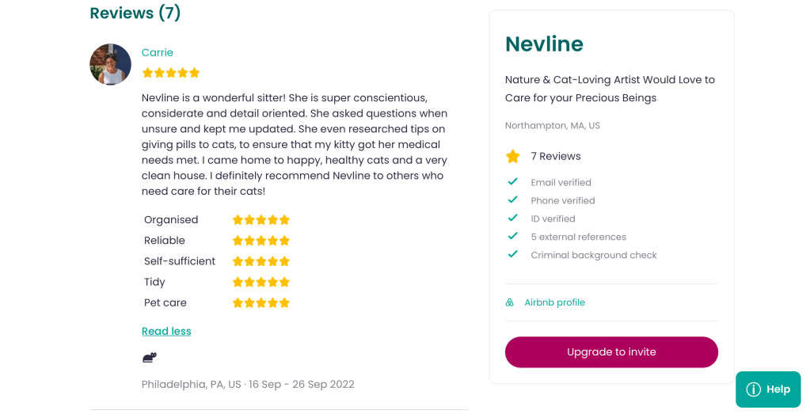Collapse the review with Read less
Viewport: 810px width, 418px height.
coord(166,331)
